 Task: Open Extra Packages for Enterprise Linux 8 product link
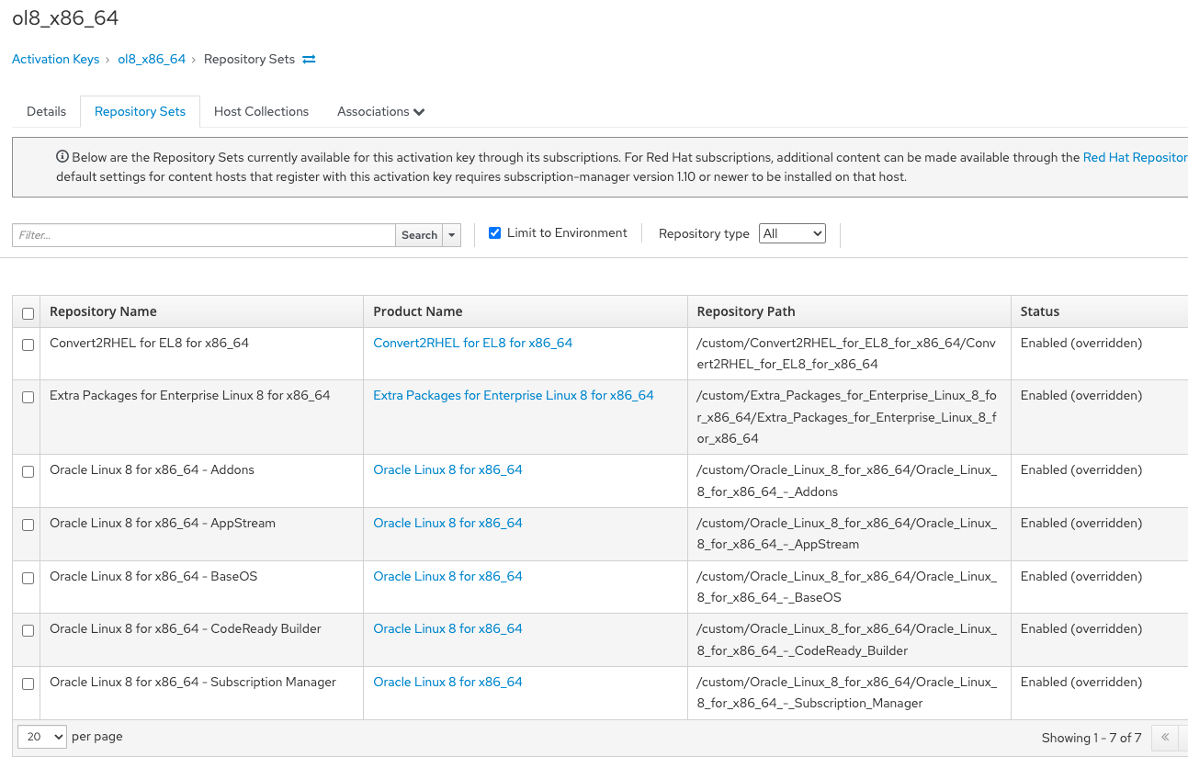513,395
